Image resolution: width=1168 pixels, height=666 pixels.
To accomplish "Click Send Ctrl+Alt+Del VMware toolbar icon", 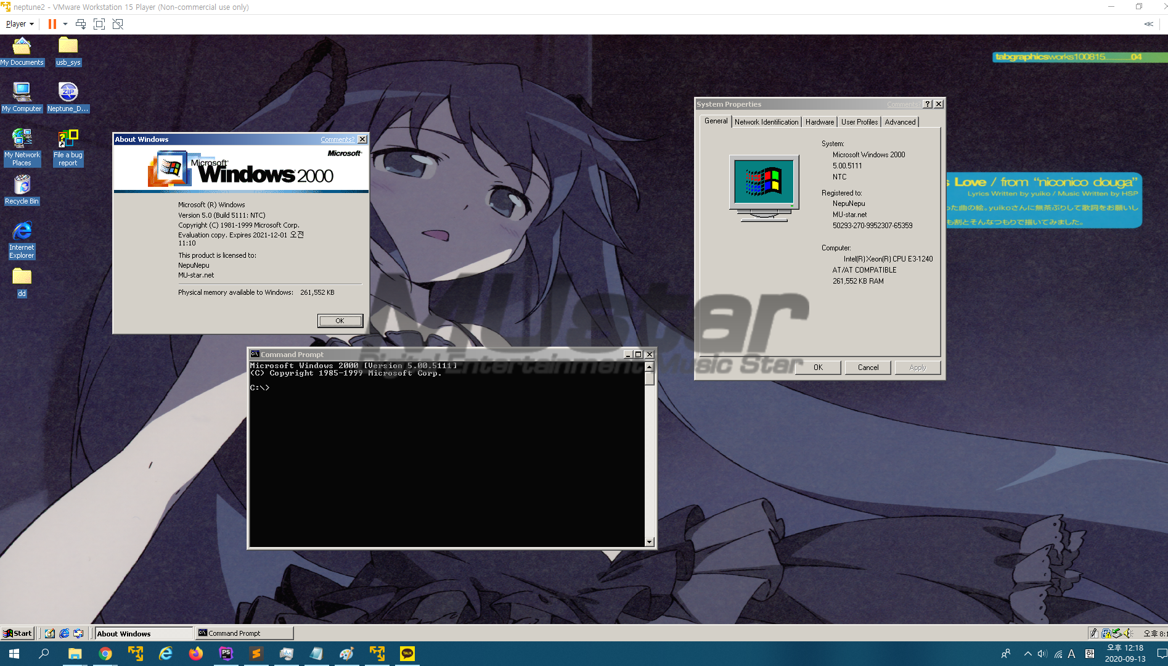I will [80, 24].
